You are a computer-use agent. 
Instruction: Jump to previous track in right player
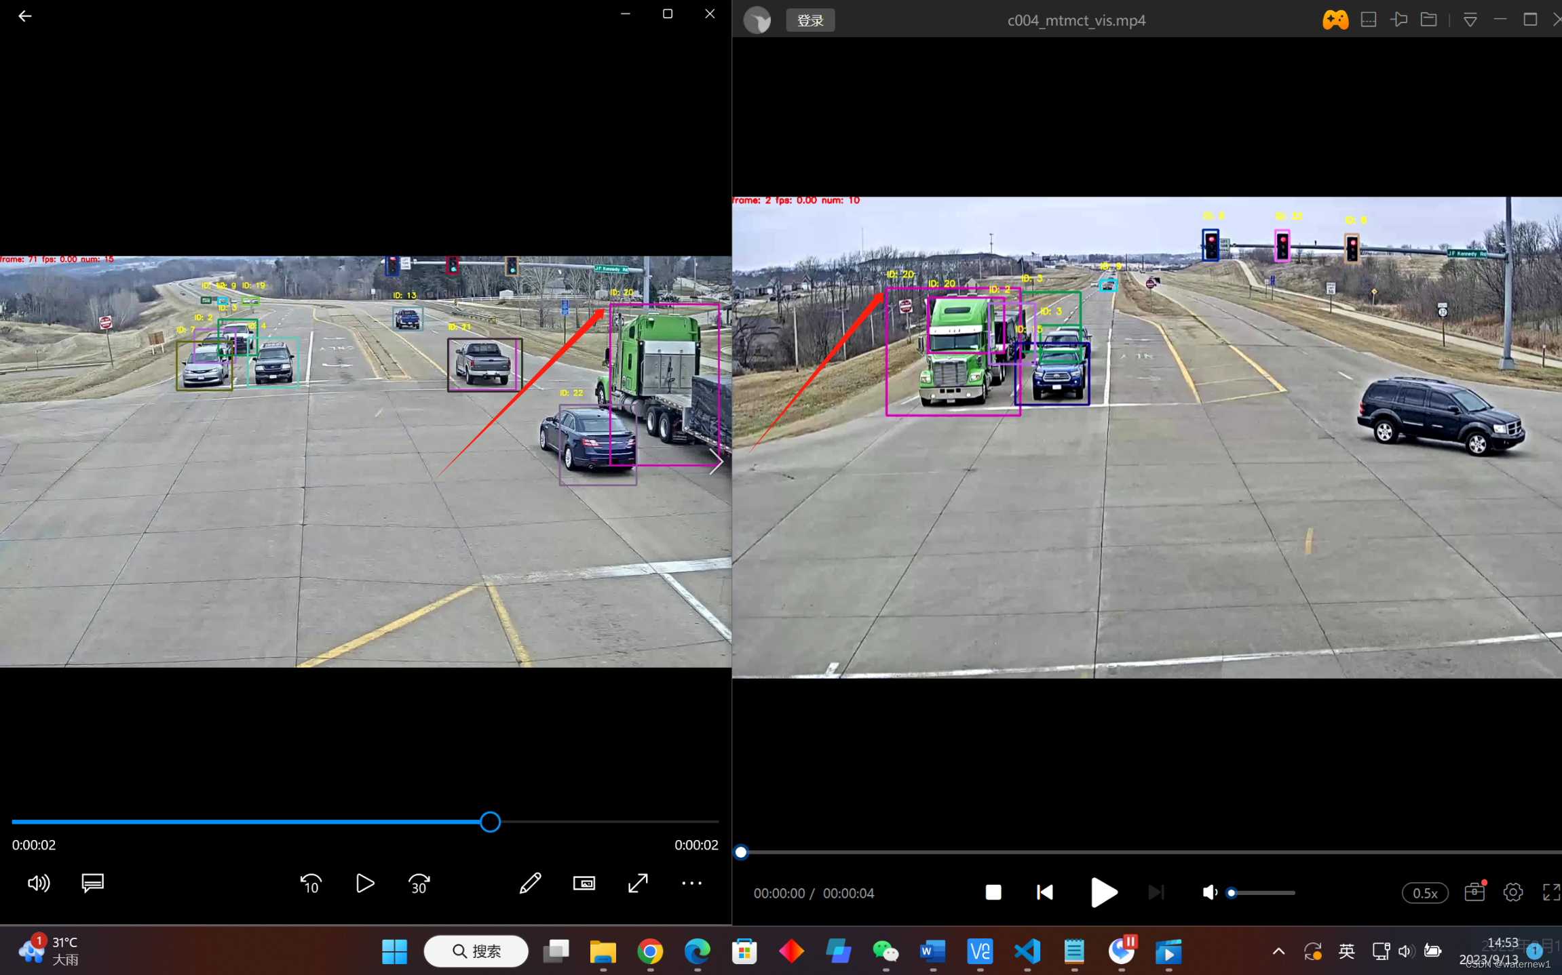(1045, 892)
